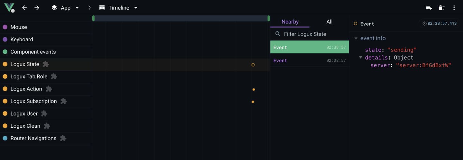
Task: Select the Router Navigations layer
Action: (x=46, y=139)
